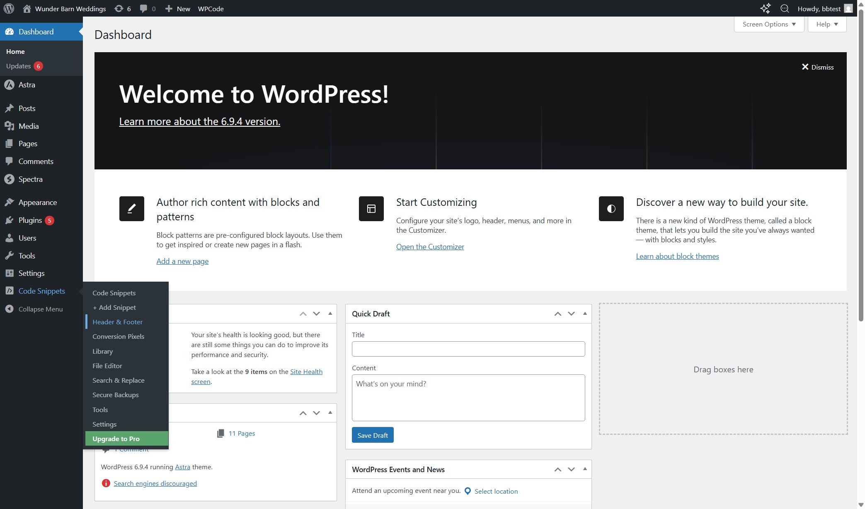This screenshot has width=865, height=509.
Task: Open Search engines discouraged link
Action: click(x=155, y=484)
